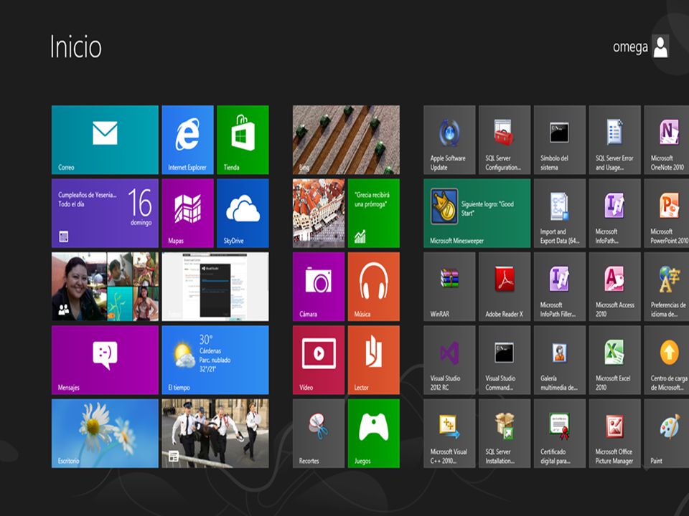The width and height of the screenshot is (689, 516).
Task: Open Microsoft InfoPath Filler tile
Action: click(560, 286)
